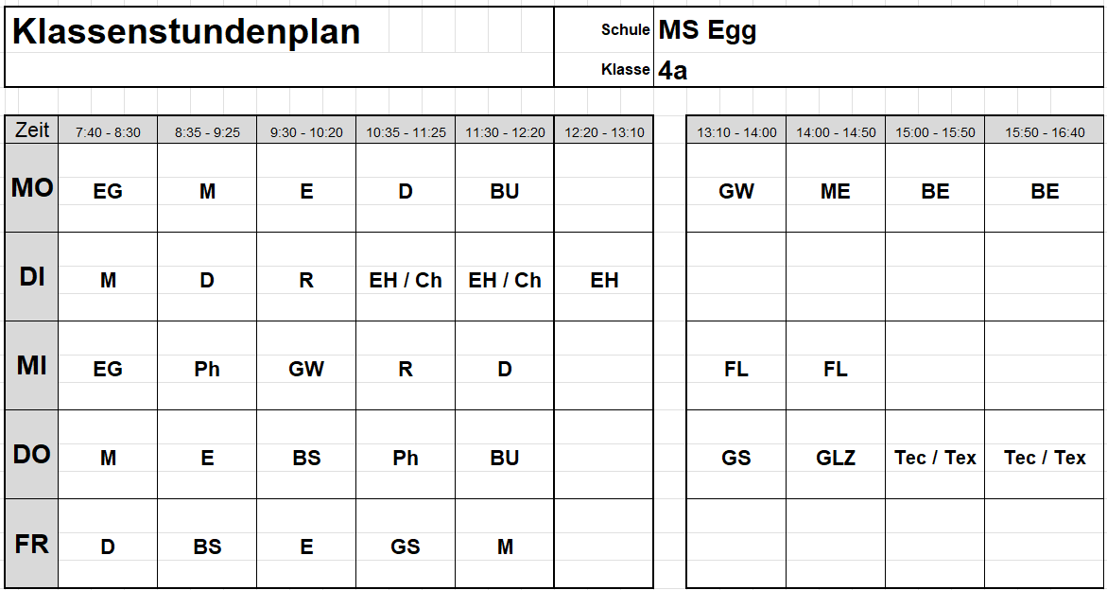Click the MI day header cell
Image resolution: width=1107 pixels, height=590 pixels.
[32, 366]
